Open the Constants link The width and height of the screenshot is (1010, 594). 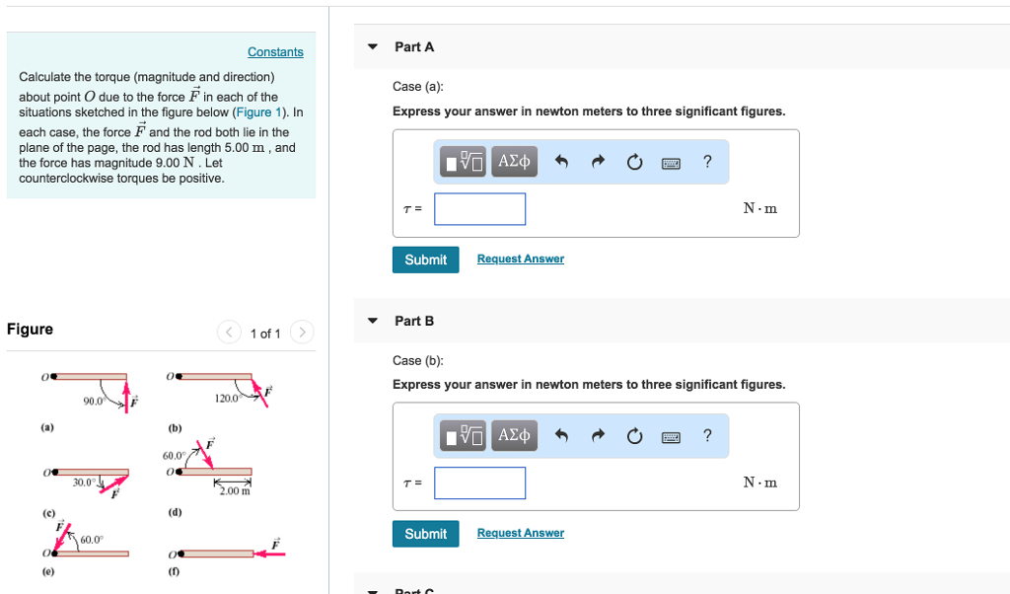pyautogui.click(x=275, y=51)
